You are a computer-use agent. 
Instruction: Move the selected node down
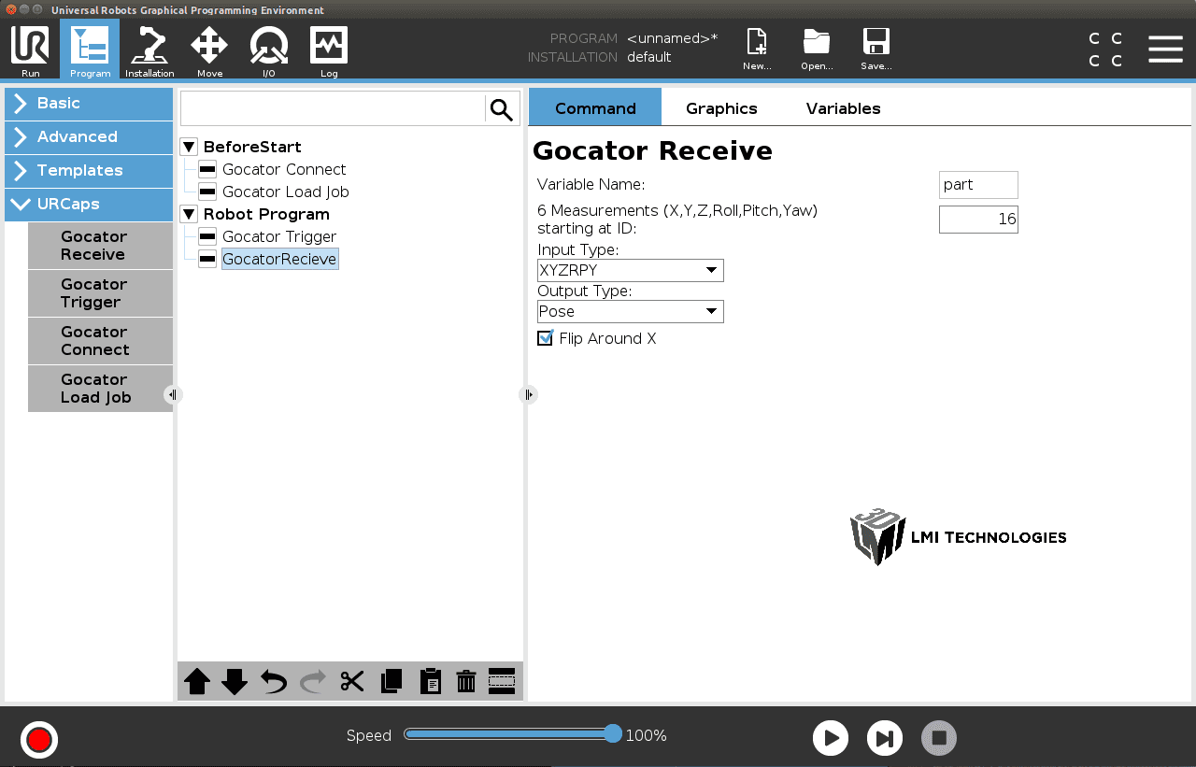click(235, 681)
